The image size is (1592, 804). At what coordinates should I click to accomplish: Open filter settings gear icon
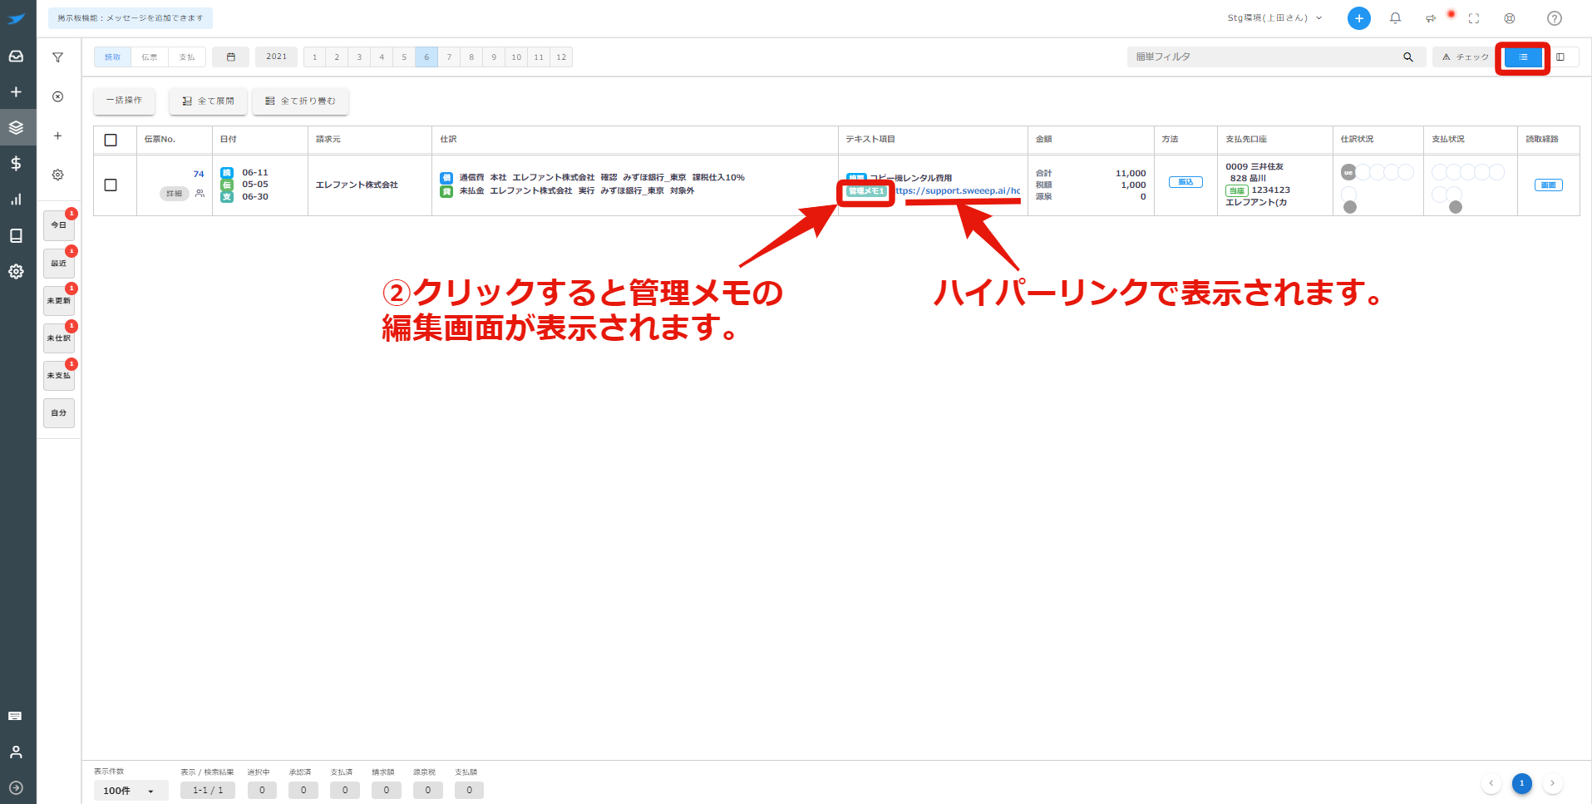pyautogui.click(x=57, y=175)
